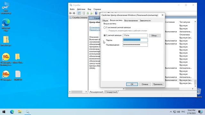The height and width of the screenshot is (115, 205).
Task: Select the kmsauto zipped folder on desktop
Action: point(6,41)
